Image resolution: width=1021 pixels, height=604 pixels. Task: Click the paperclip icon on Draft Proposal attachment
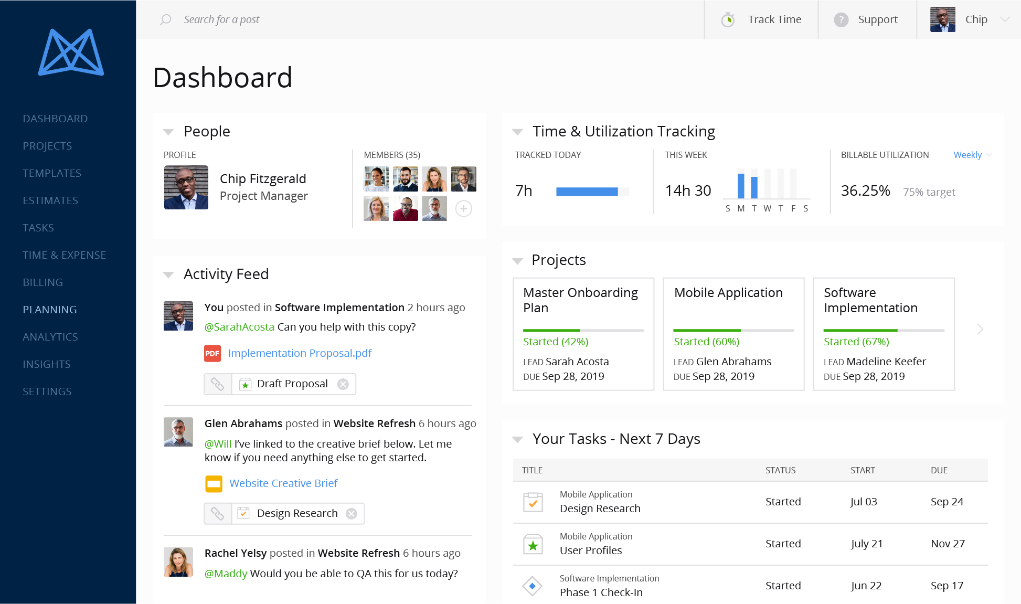tap(218, 384)
